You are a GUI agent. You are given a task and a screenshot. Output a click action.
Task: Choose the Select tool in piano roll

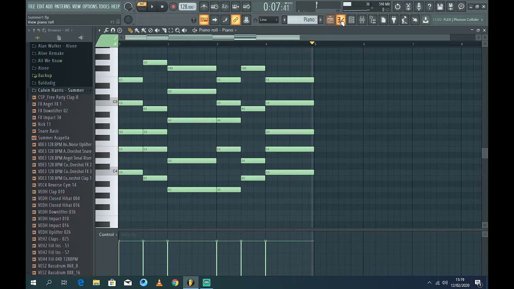pos(171,30)
